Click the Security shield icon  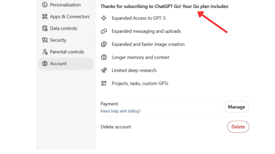[x=45, y=40]
